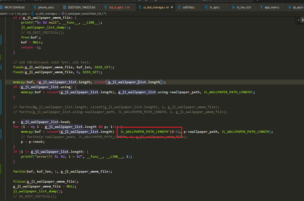Switch to the WCH123456.txt tab
This screenshot has height=201, width=304.
[14, 7]
